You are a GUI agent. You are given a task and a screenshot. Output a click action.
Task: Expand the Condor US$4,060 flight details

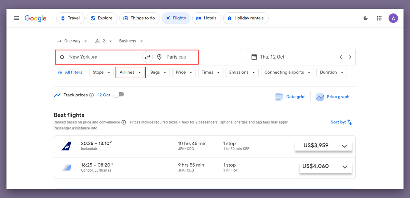click(x=345, y=167)
